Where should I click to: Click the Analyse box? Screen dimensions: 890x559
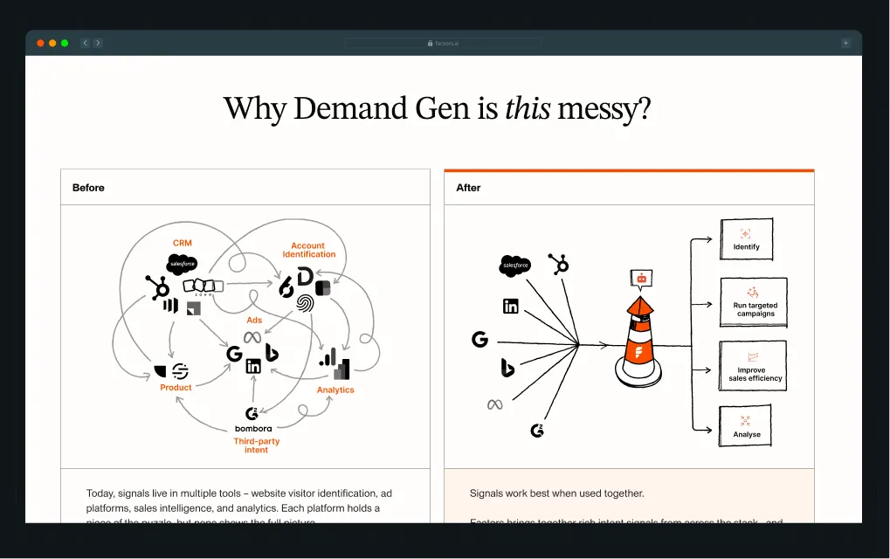click(x=745, y=425)
